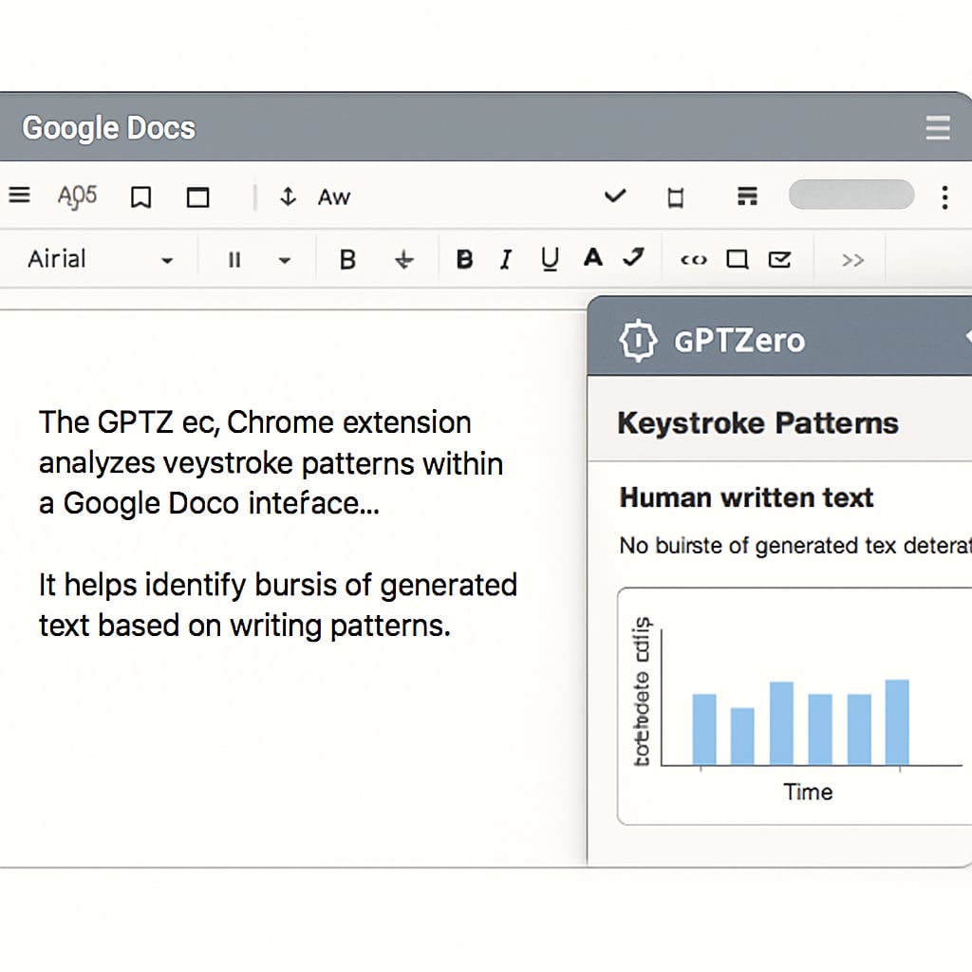
Task: Open text color A tool
Action: click(593, 257)
